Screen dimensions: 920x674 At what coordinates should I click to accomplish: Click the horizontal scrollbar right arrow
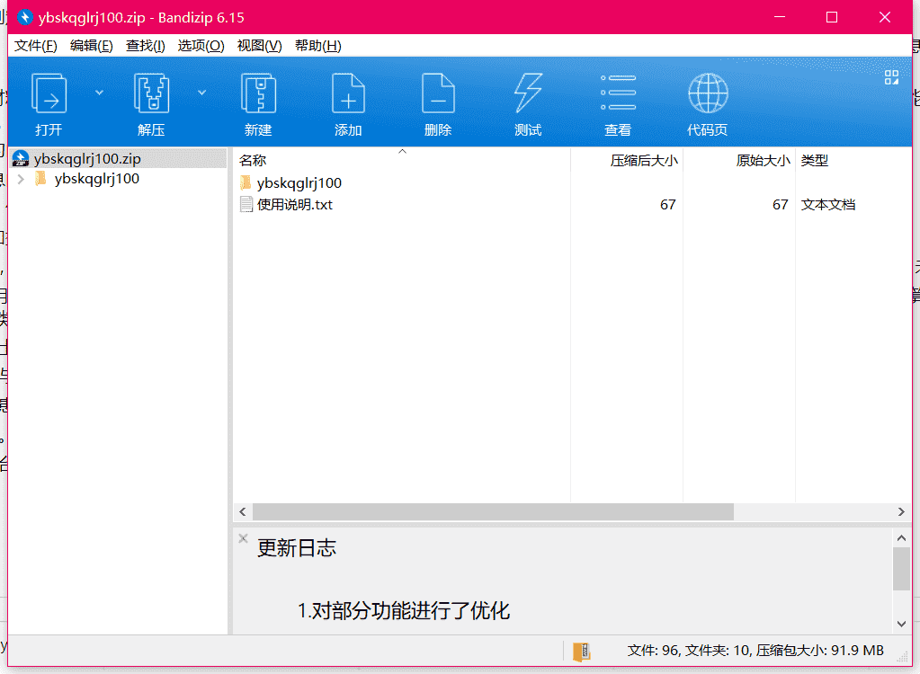pos(902,511)
